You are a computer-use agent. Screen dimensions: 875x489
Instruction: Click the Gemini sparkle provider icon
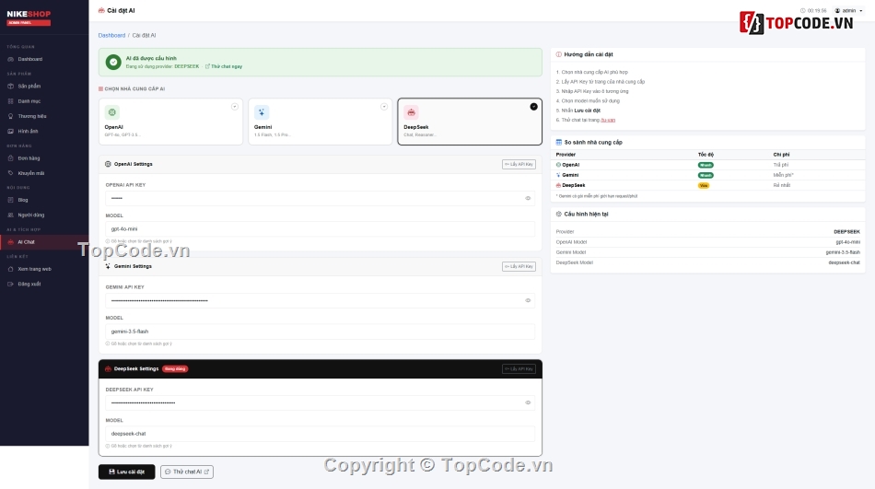[x=262, y=112]
